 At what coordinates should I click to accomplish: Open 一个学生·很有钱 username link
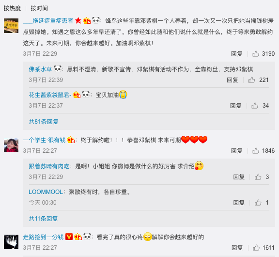(44, 140)
